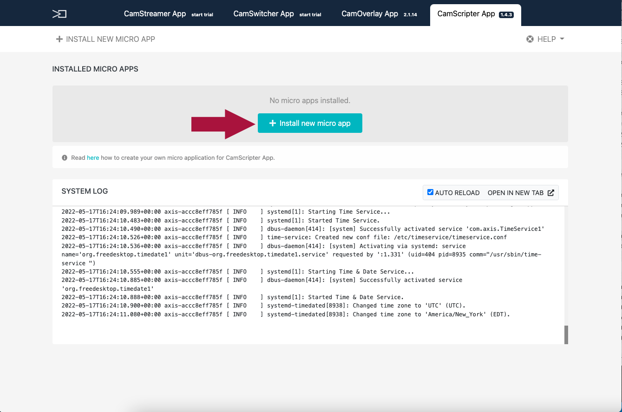Select the CamScripter App tab
Image resolution: width=622 pixels, height=412 pixels.
click(x=476, y=15)
